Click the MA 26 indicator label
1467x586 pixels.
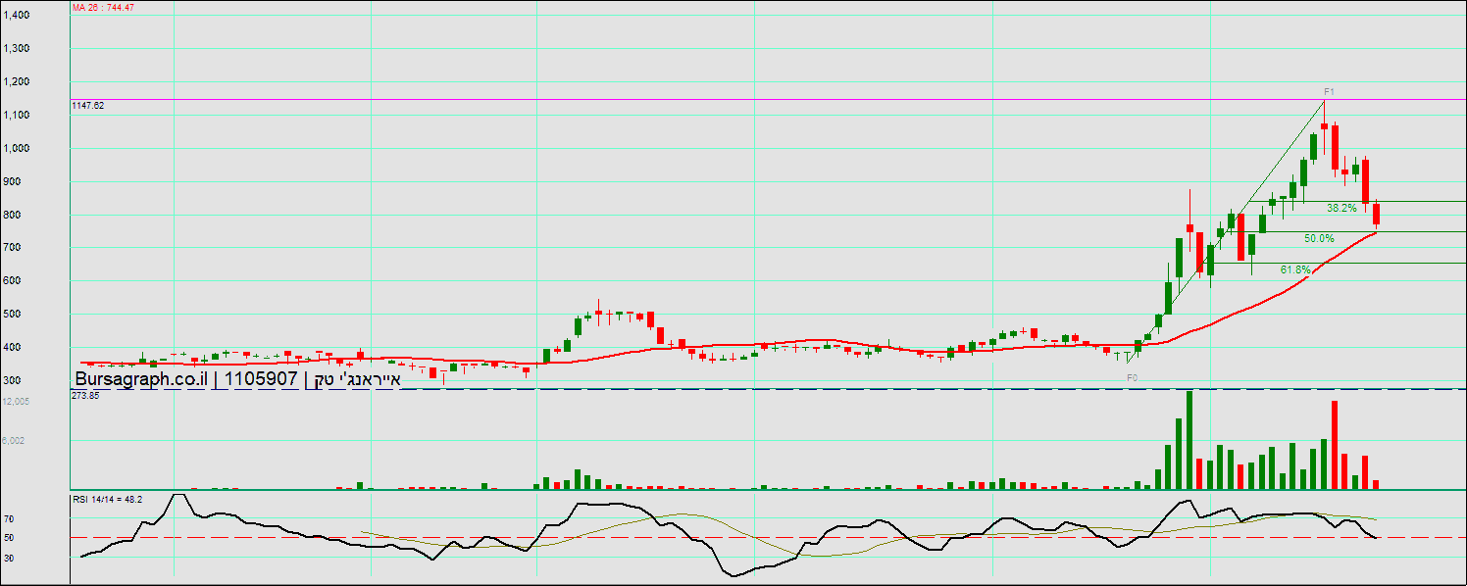[103, 7]
